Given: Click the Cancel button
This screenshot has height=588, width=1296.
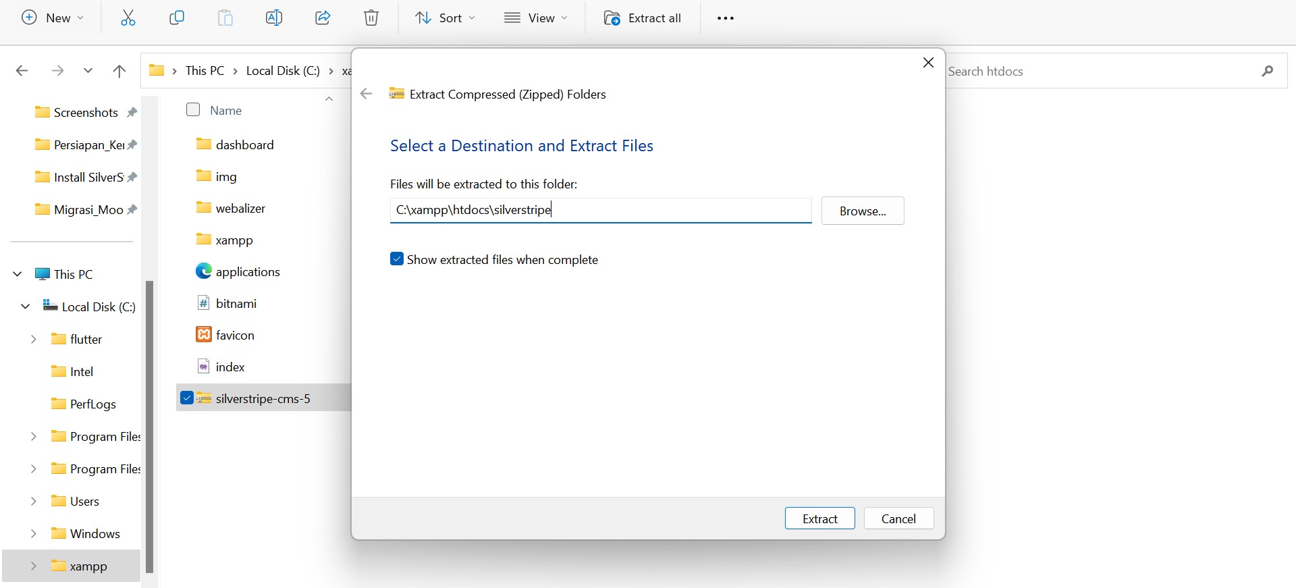Looking at the screenshot, I should coord(899,518).
